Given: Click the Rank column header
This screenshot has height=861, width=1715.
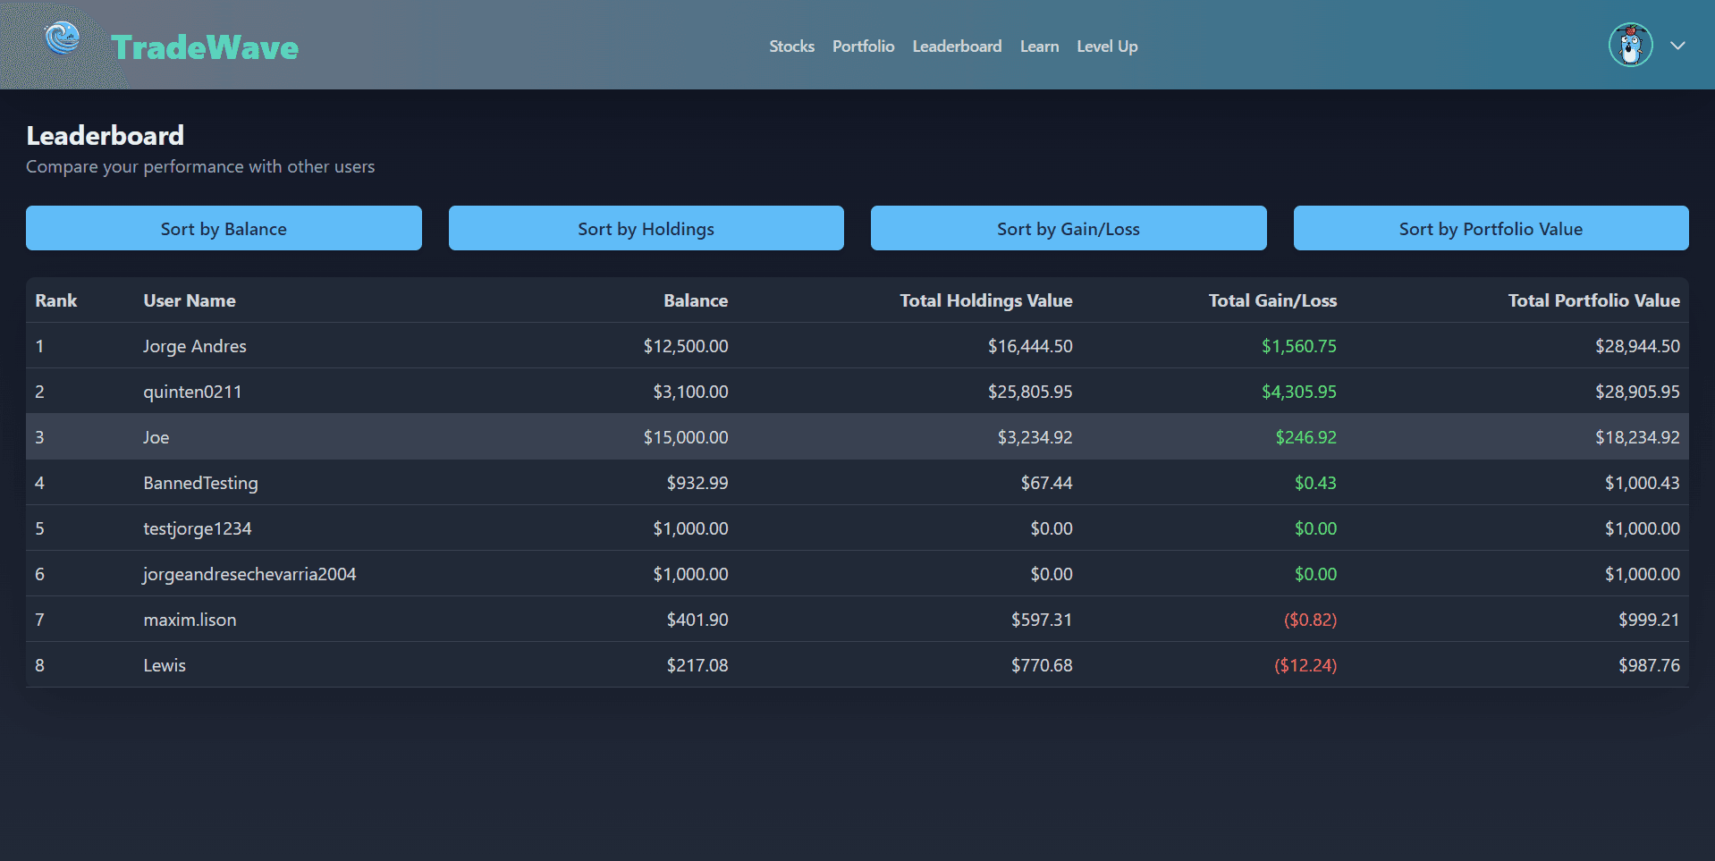Looking at the screenshot, I should pyautogui.click(x=55, y=300).
